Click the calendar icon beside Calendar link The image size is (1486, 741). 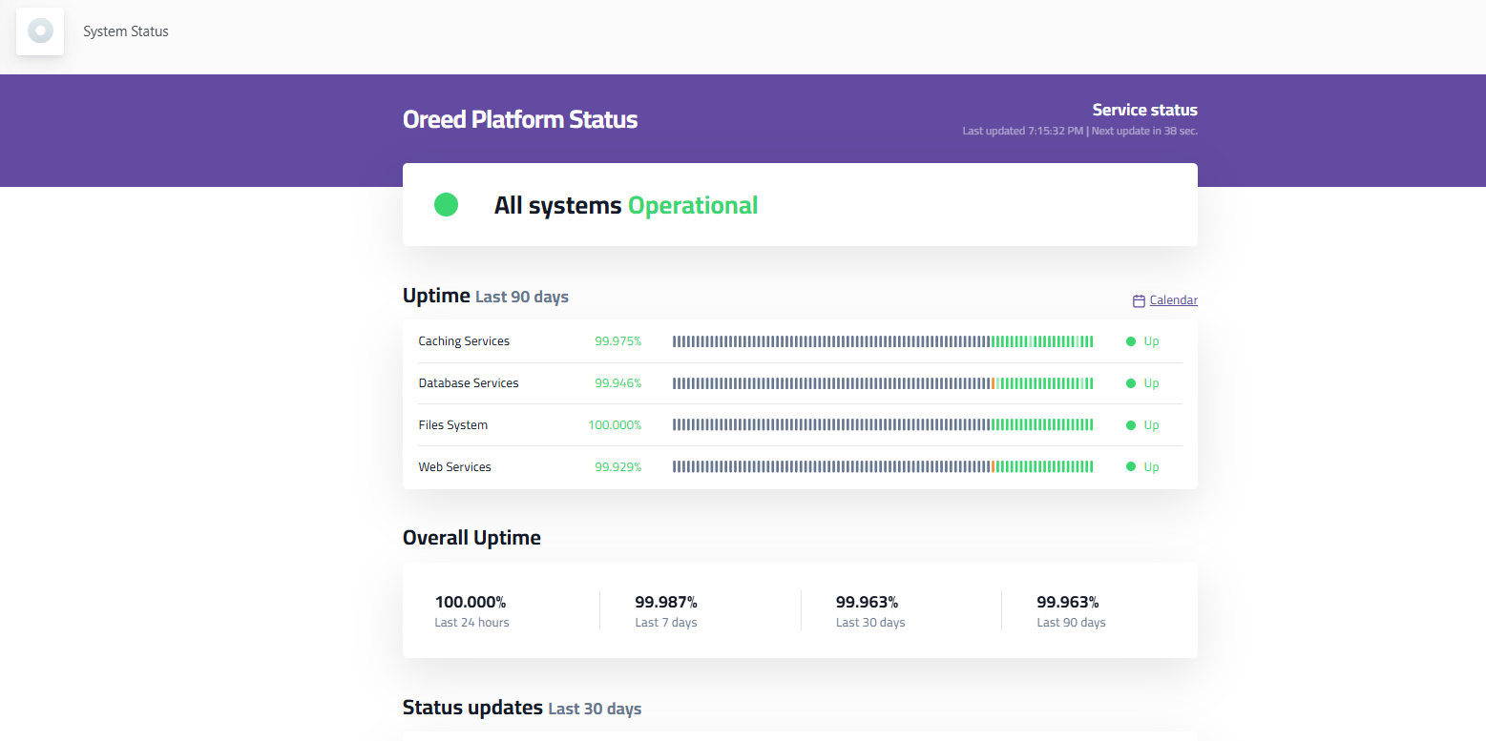pos(1139,300)
